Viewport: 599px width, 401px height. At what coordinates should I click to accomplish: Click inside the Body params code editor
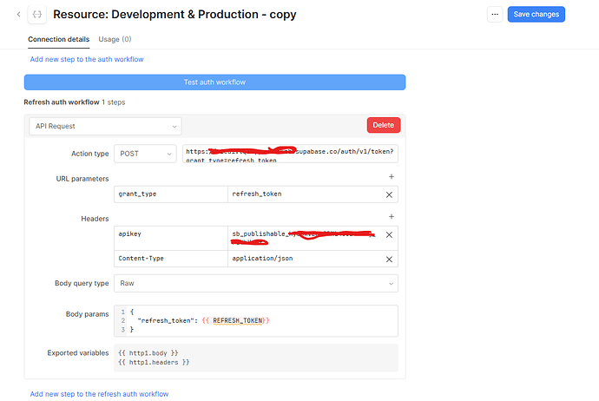point(260,320)
